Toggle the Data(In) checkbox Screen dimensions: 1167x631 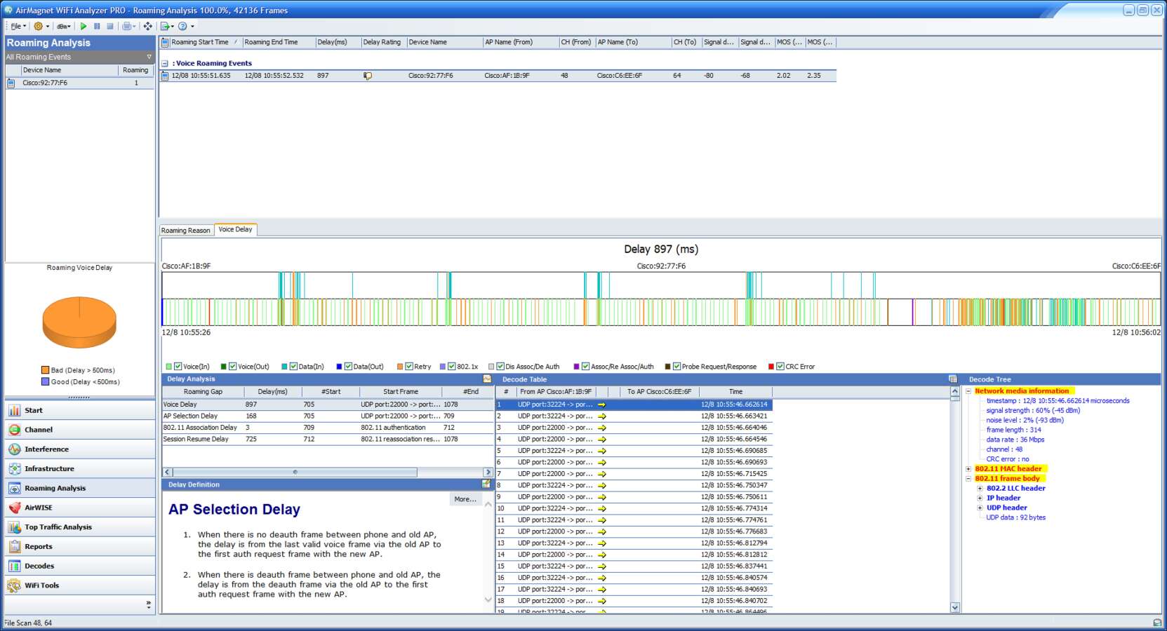pos(294,366)
